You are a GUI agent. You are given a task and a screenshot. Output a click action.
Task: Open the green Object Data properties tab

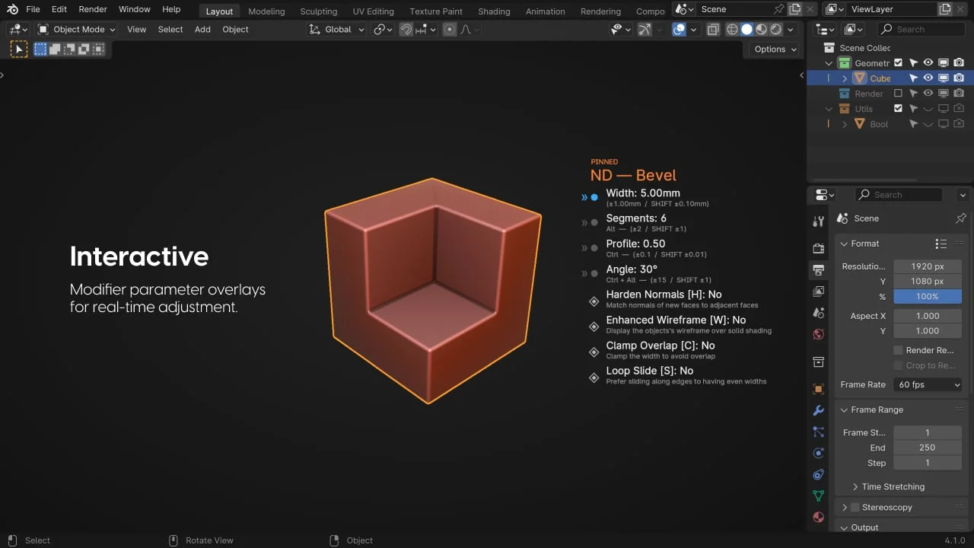[x=818, y=495]
